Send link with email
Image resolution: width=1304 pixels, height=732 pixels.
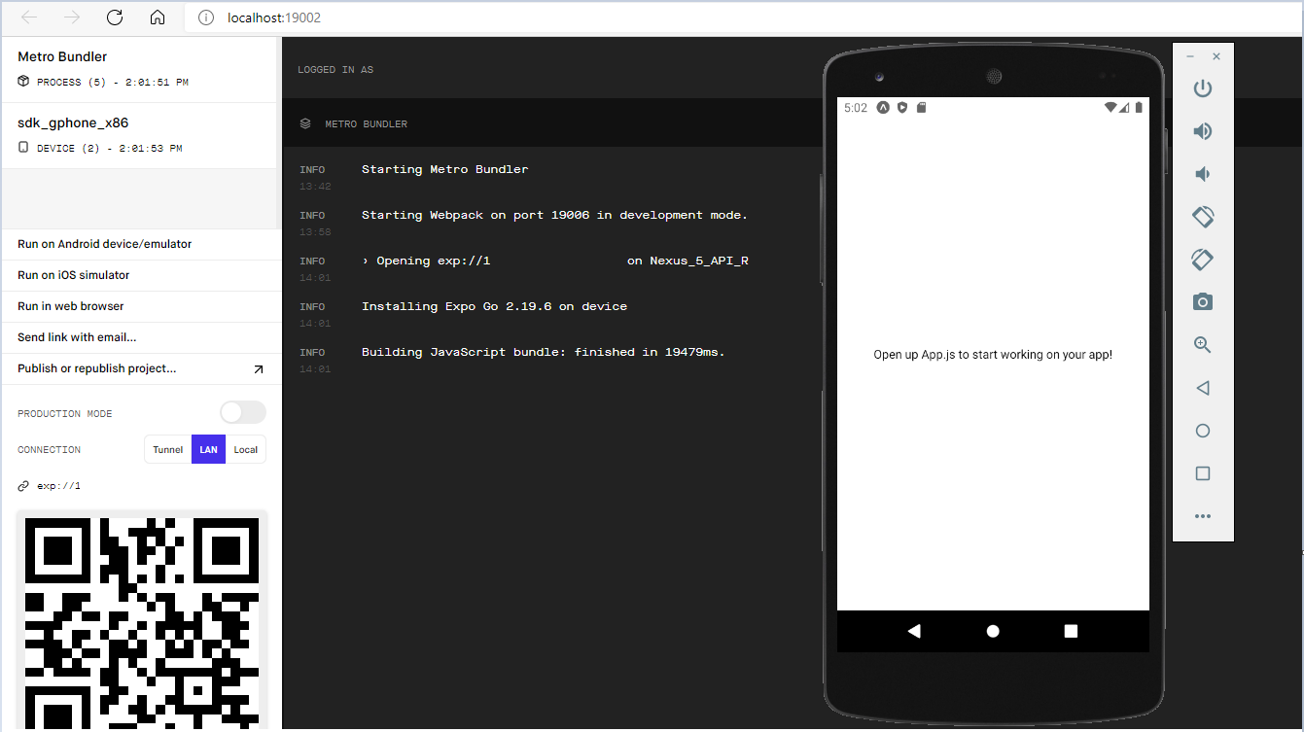(140, 337)
